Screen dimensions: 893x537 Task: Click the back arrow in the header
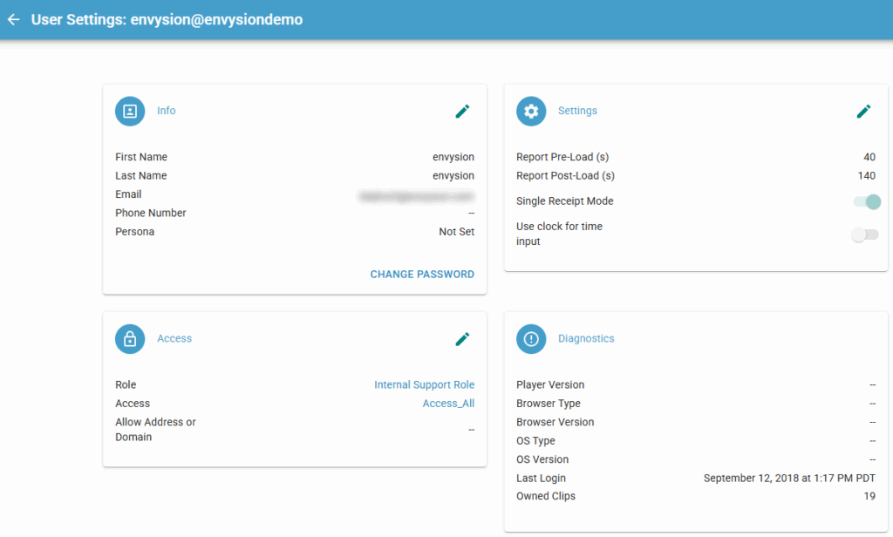tap(13, 19)
